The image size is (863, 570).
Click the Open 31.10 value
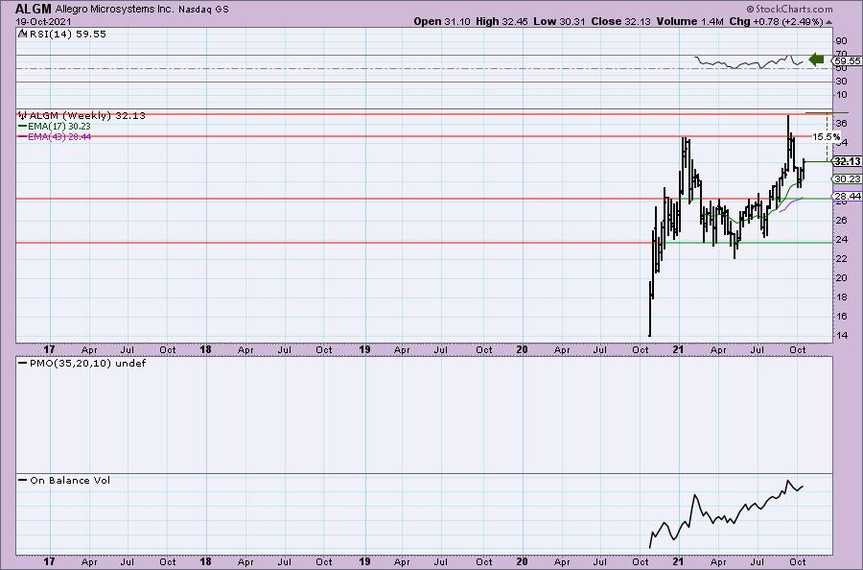click(x=442, y=21)
